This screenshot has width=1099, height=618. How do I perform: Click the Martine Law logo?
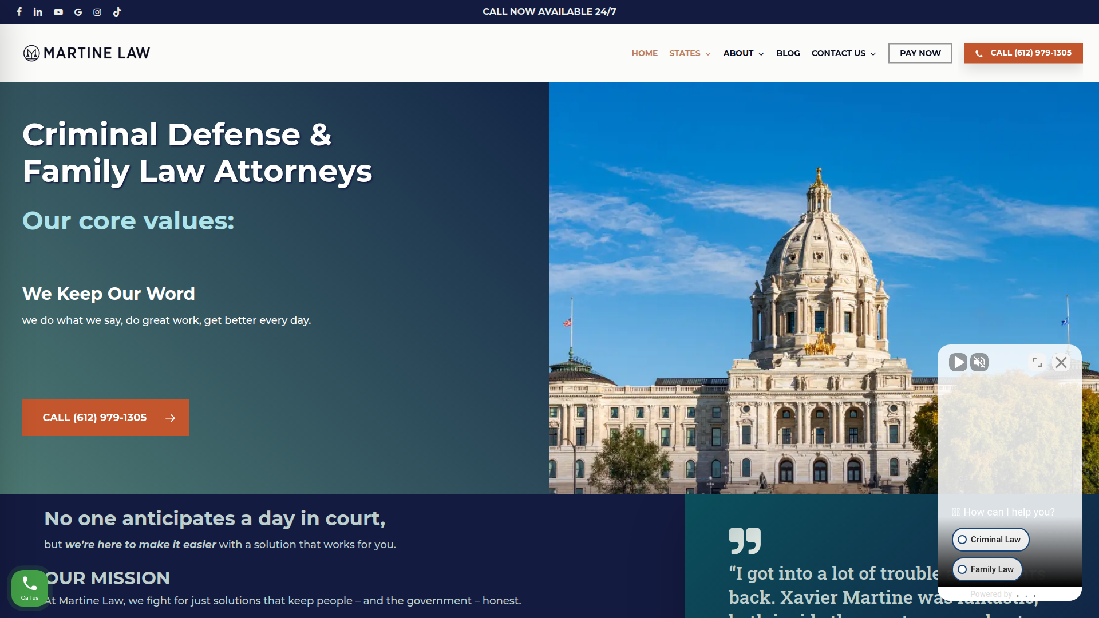86,53
